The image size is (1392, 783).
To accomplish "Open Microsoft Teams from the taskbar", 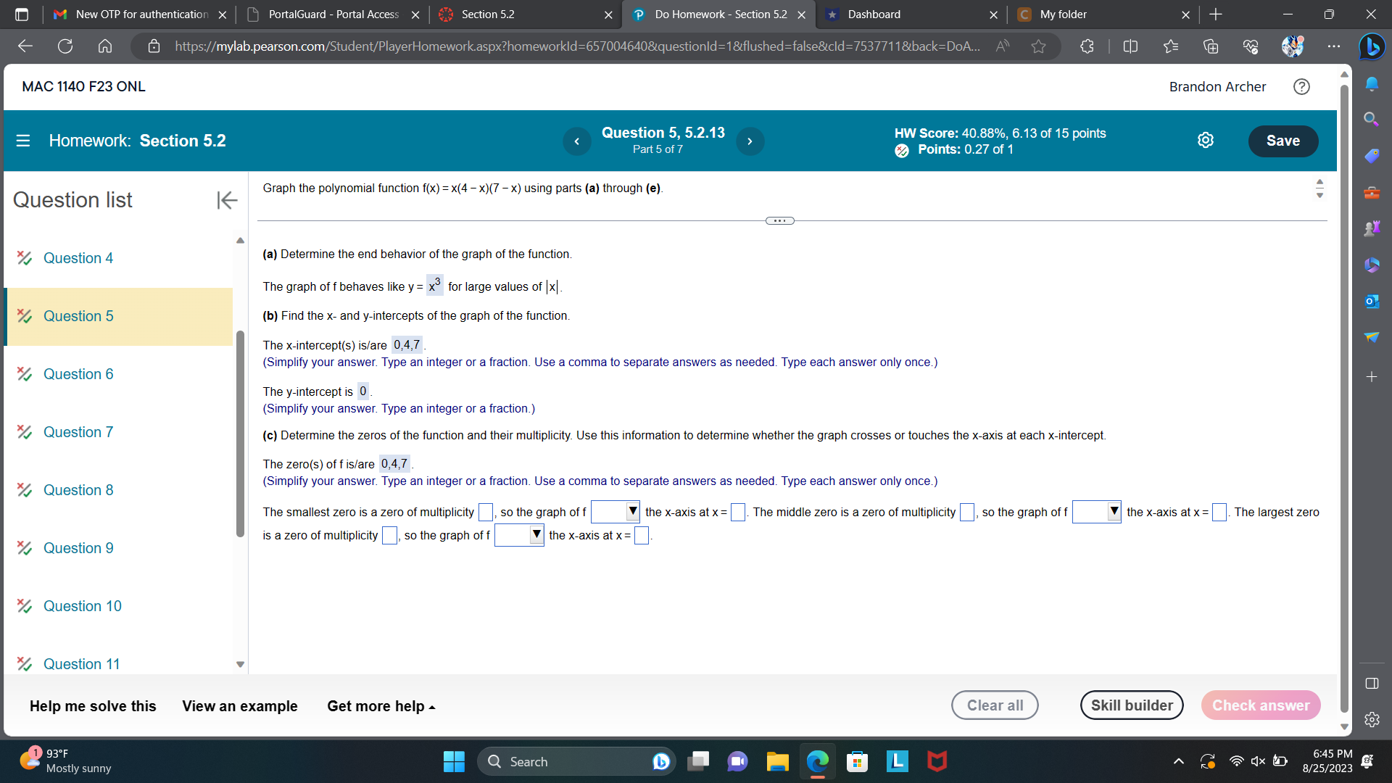I will pos(737,761).
